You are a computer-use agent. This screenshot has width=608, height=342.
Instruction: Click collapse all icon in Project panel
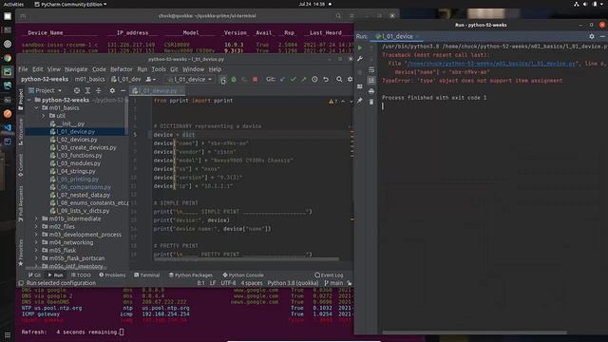(x=99, y=90)
